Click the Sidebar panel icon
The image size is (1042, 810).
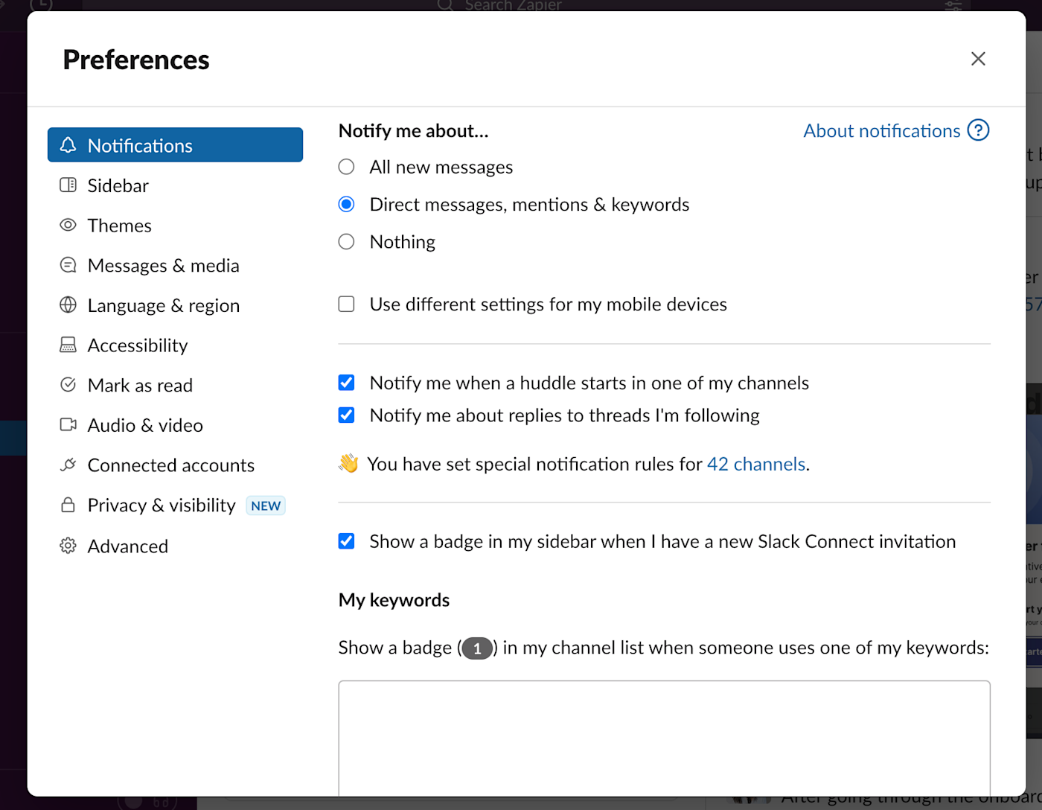pos(68,185)
